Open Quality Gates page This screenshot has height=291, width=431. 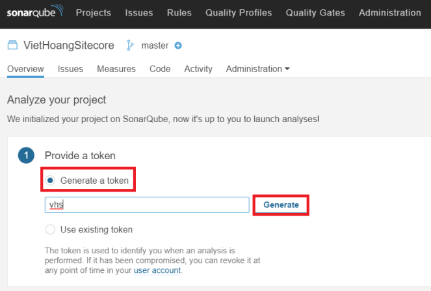pos(315,12)
